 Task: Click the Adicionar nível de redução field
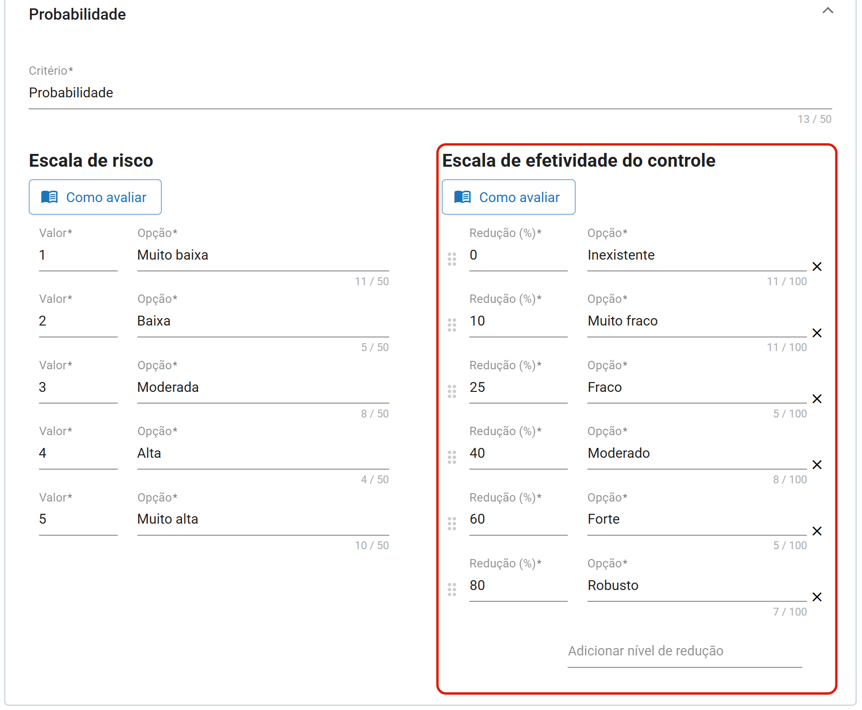point(685,651)
